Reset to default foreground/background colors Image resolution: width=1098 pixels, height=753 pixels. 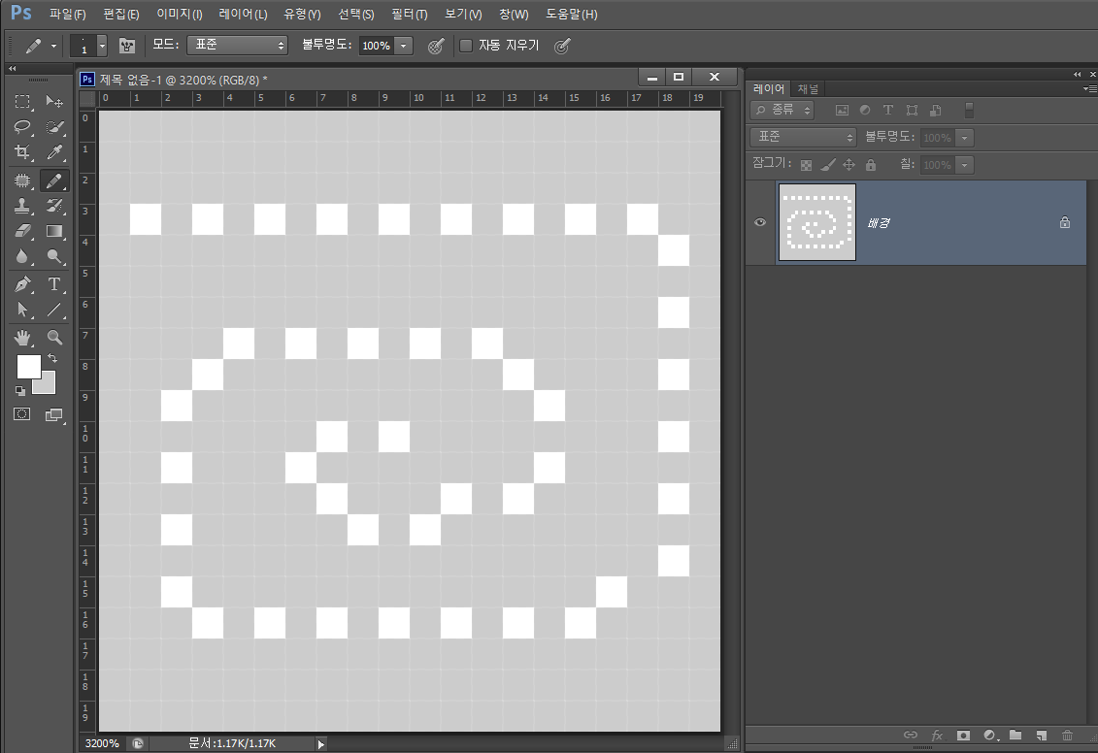click(19, 390)
